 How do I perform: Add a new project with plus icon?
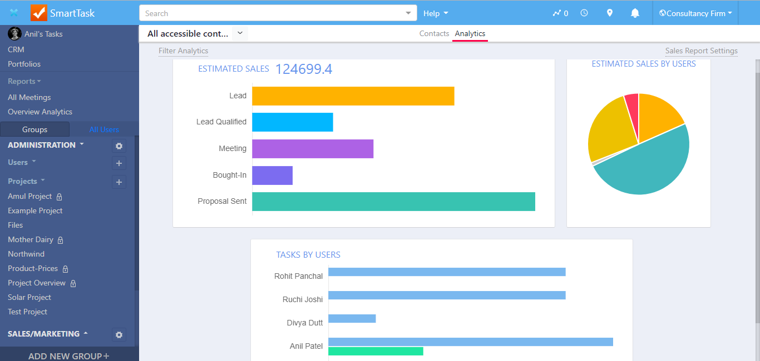tap(119, 182)
